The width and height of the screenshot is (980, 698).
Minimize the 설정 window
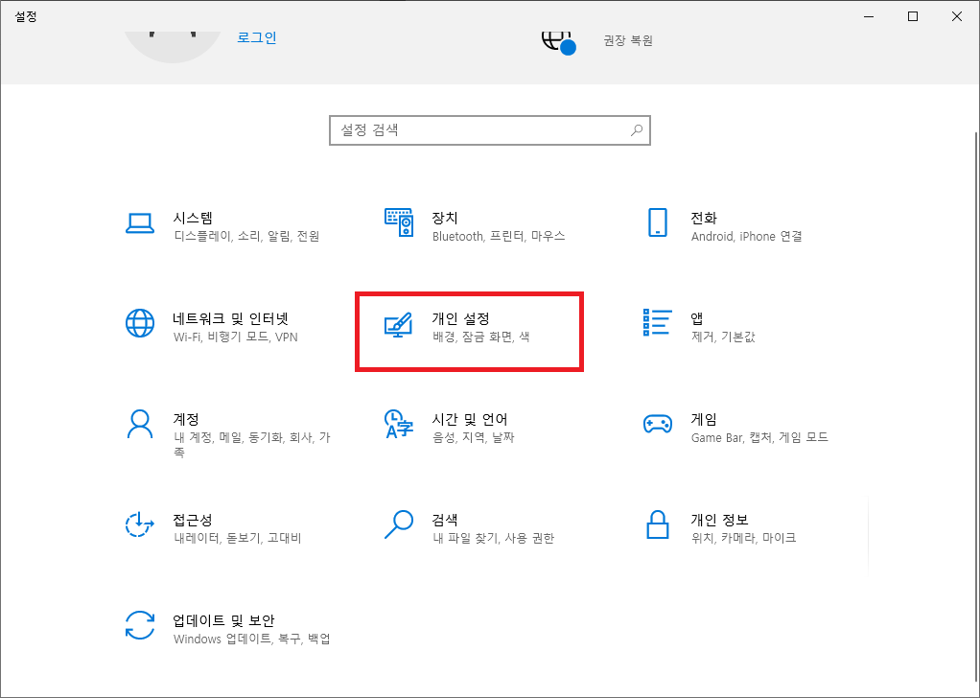click(870, 17)
